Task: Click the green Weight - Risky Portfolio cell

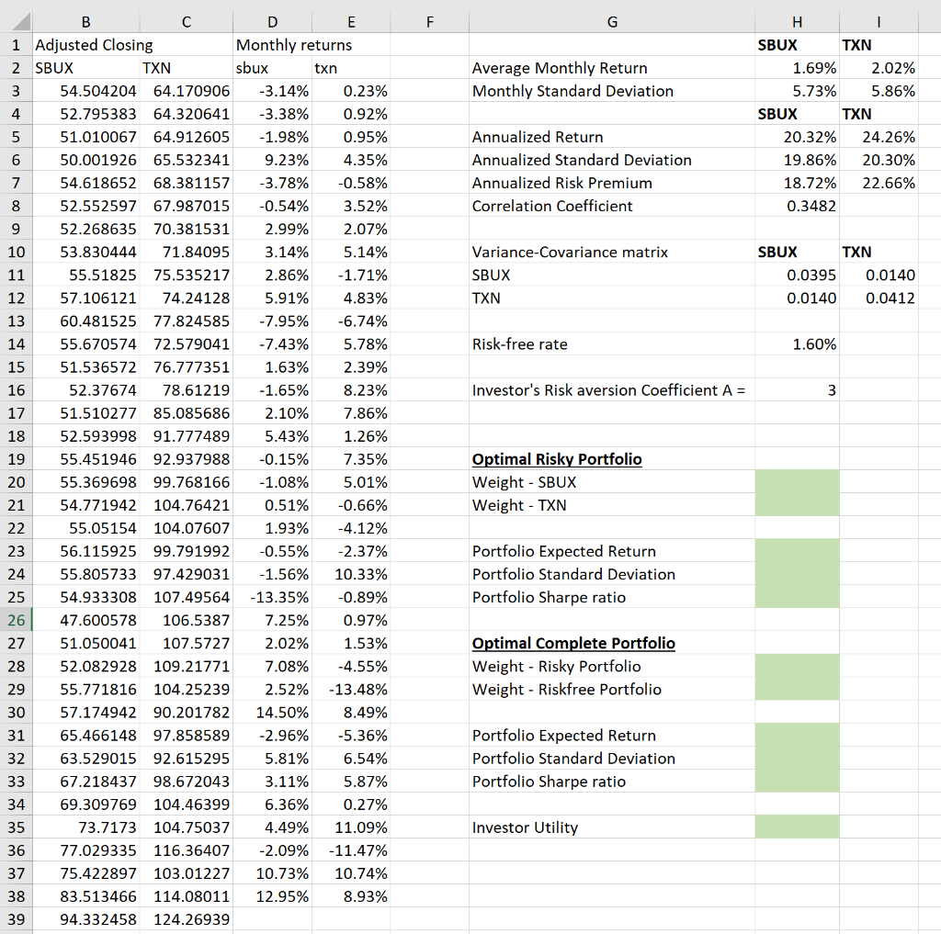Action: (796, 666)
